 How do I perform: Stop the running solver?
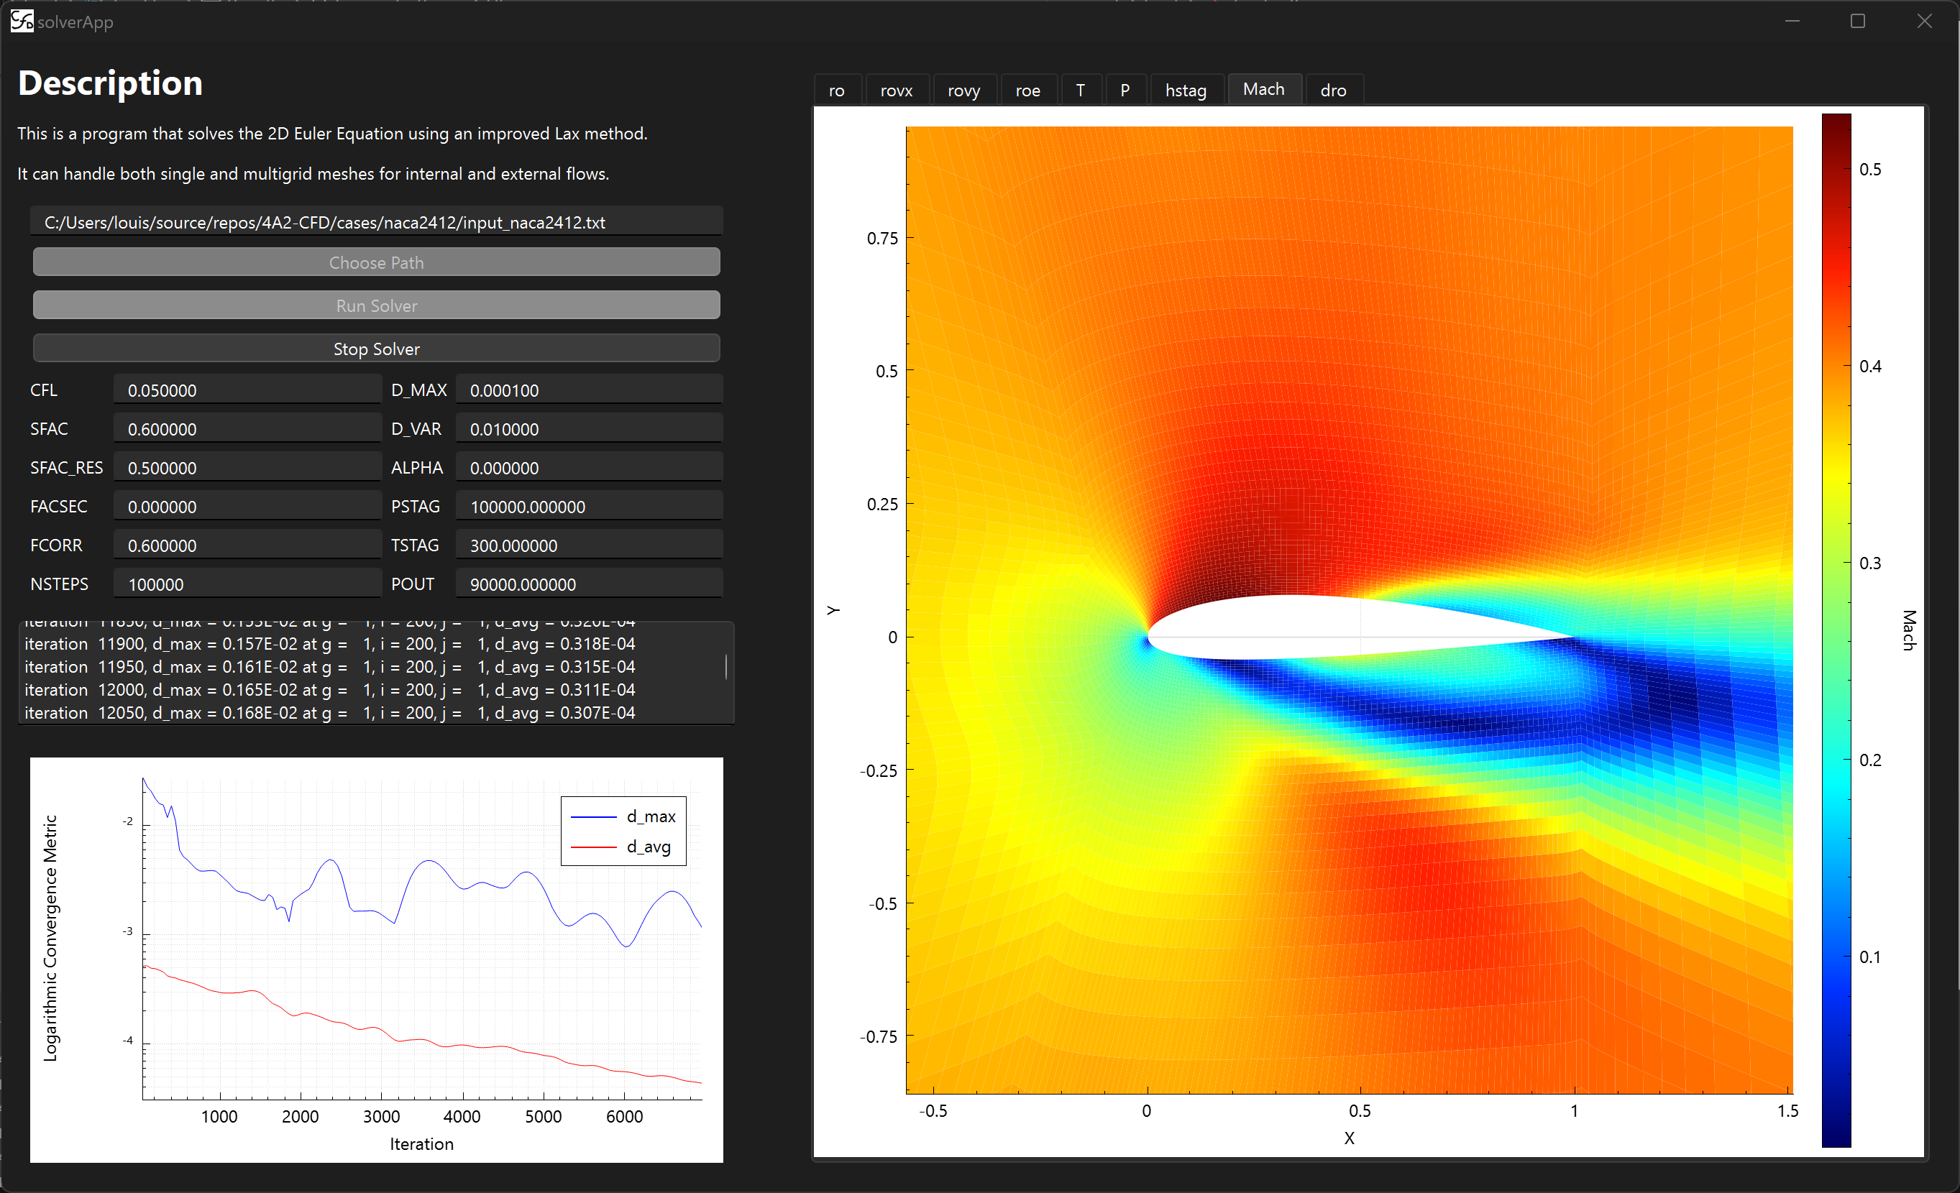pos(376,349)
